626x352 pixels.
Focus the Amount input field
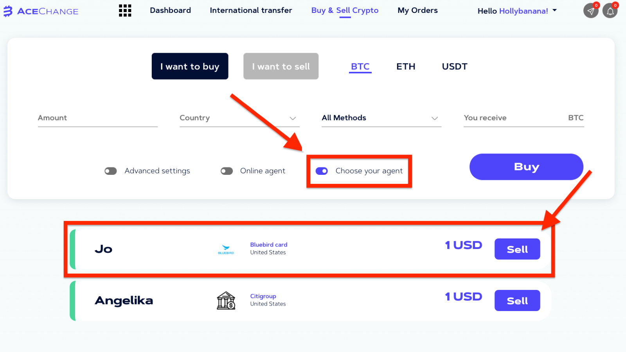coord(98,118)
